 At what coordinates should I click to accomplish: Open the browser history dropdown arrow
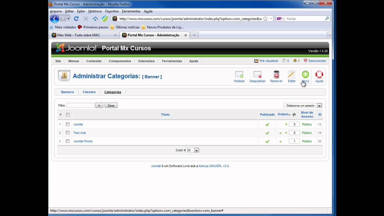click(x=68, y=19)
